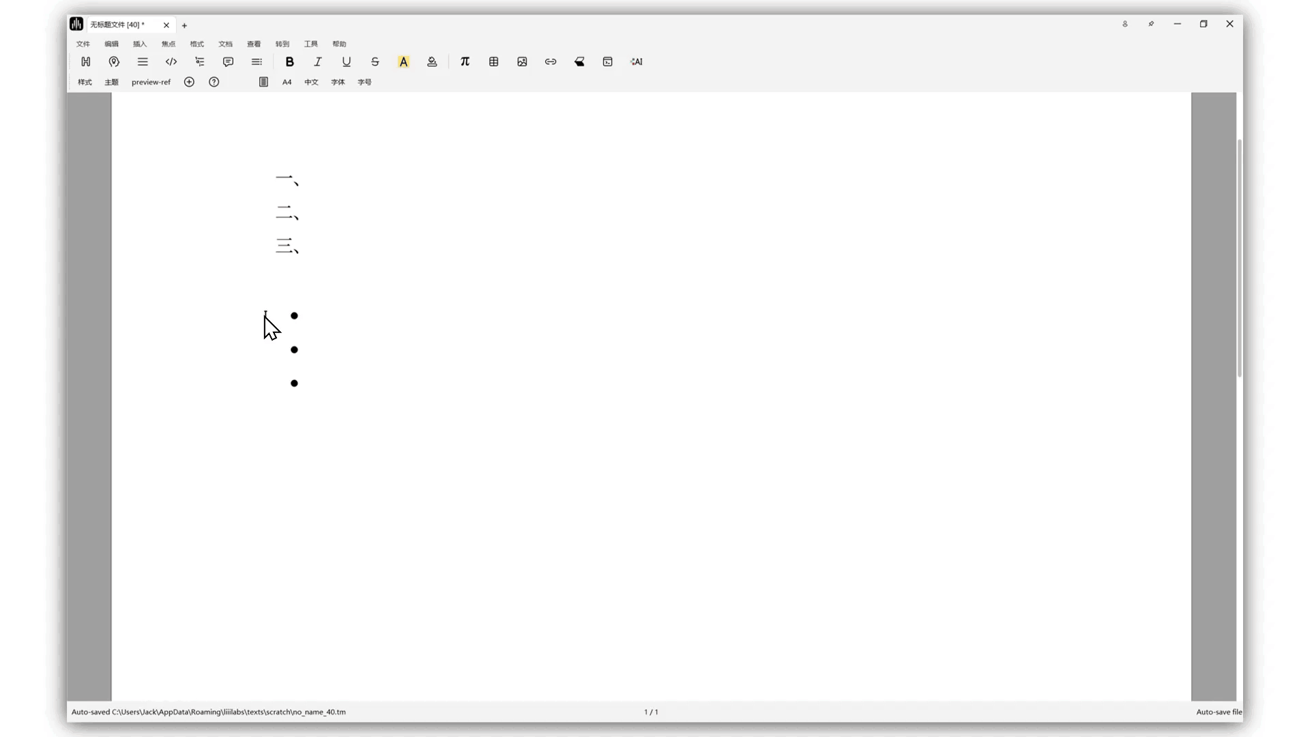Image resolution: width=1310 pixels, height=737 pixels.
Task: Insert math formula with pi icon
Action: [465, 61]
